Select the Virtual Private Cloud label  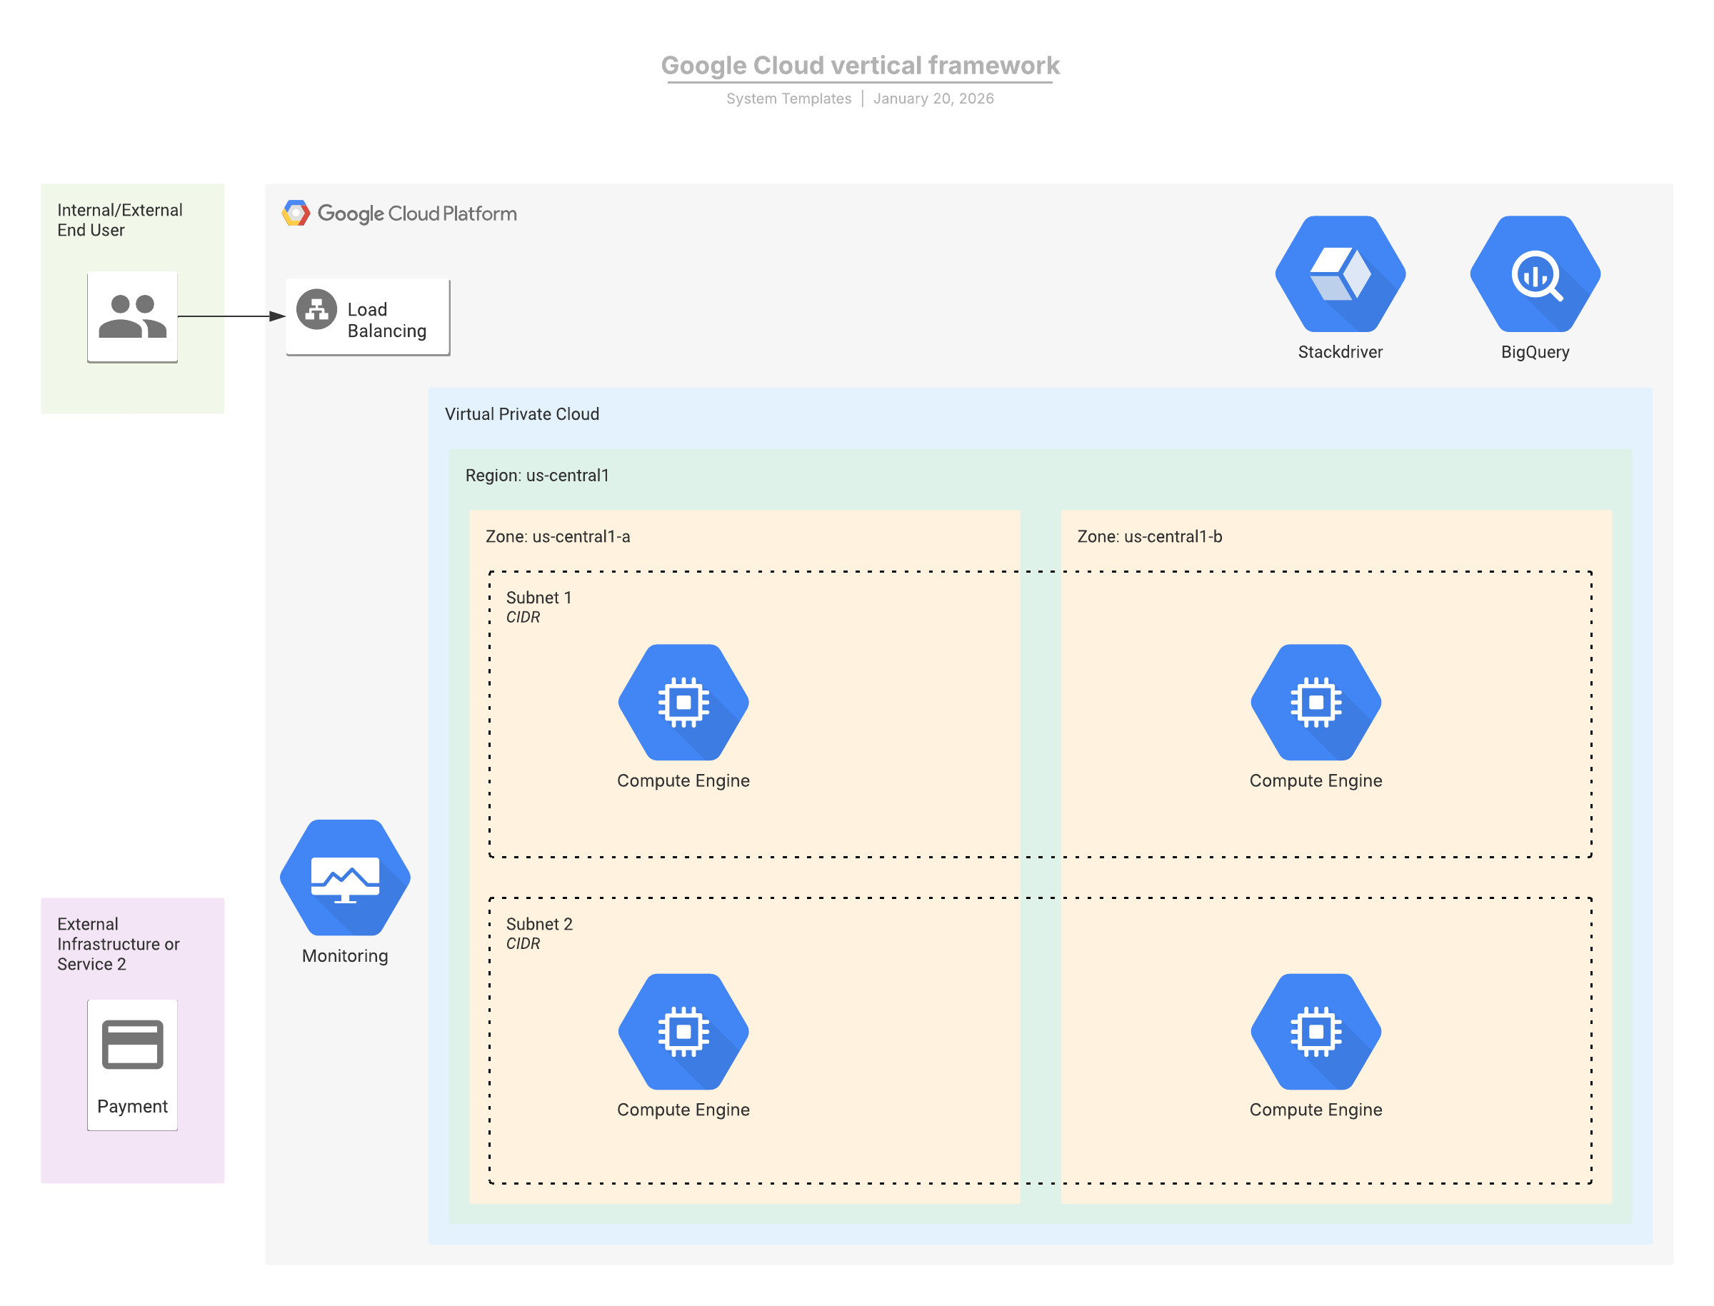tap(521, 414)
